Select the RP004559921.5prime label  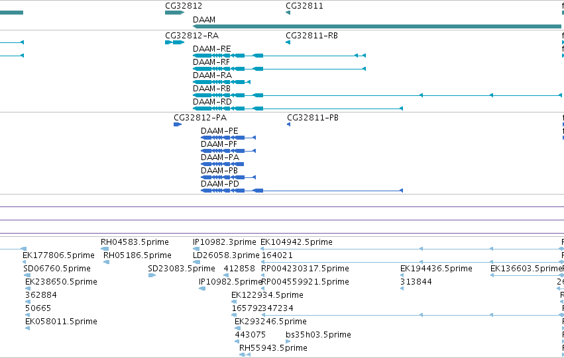[x=305, y=283]
